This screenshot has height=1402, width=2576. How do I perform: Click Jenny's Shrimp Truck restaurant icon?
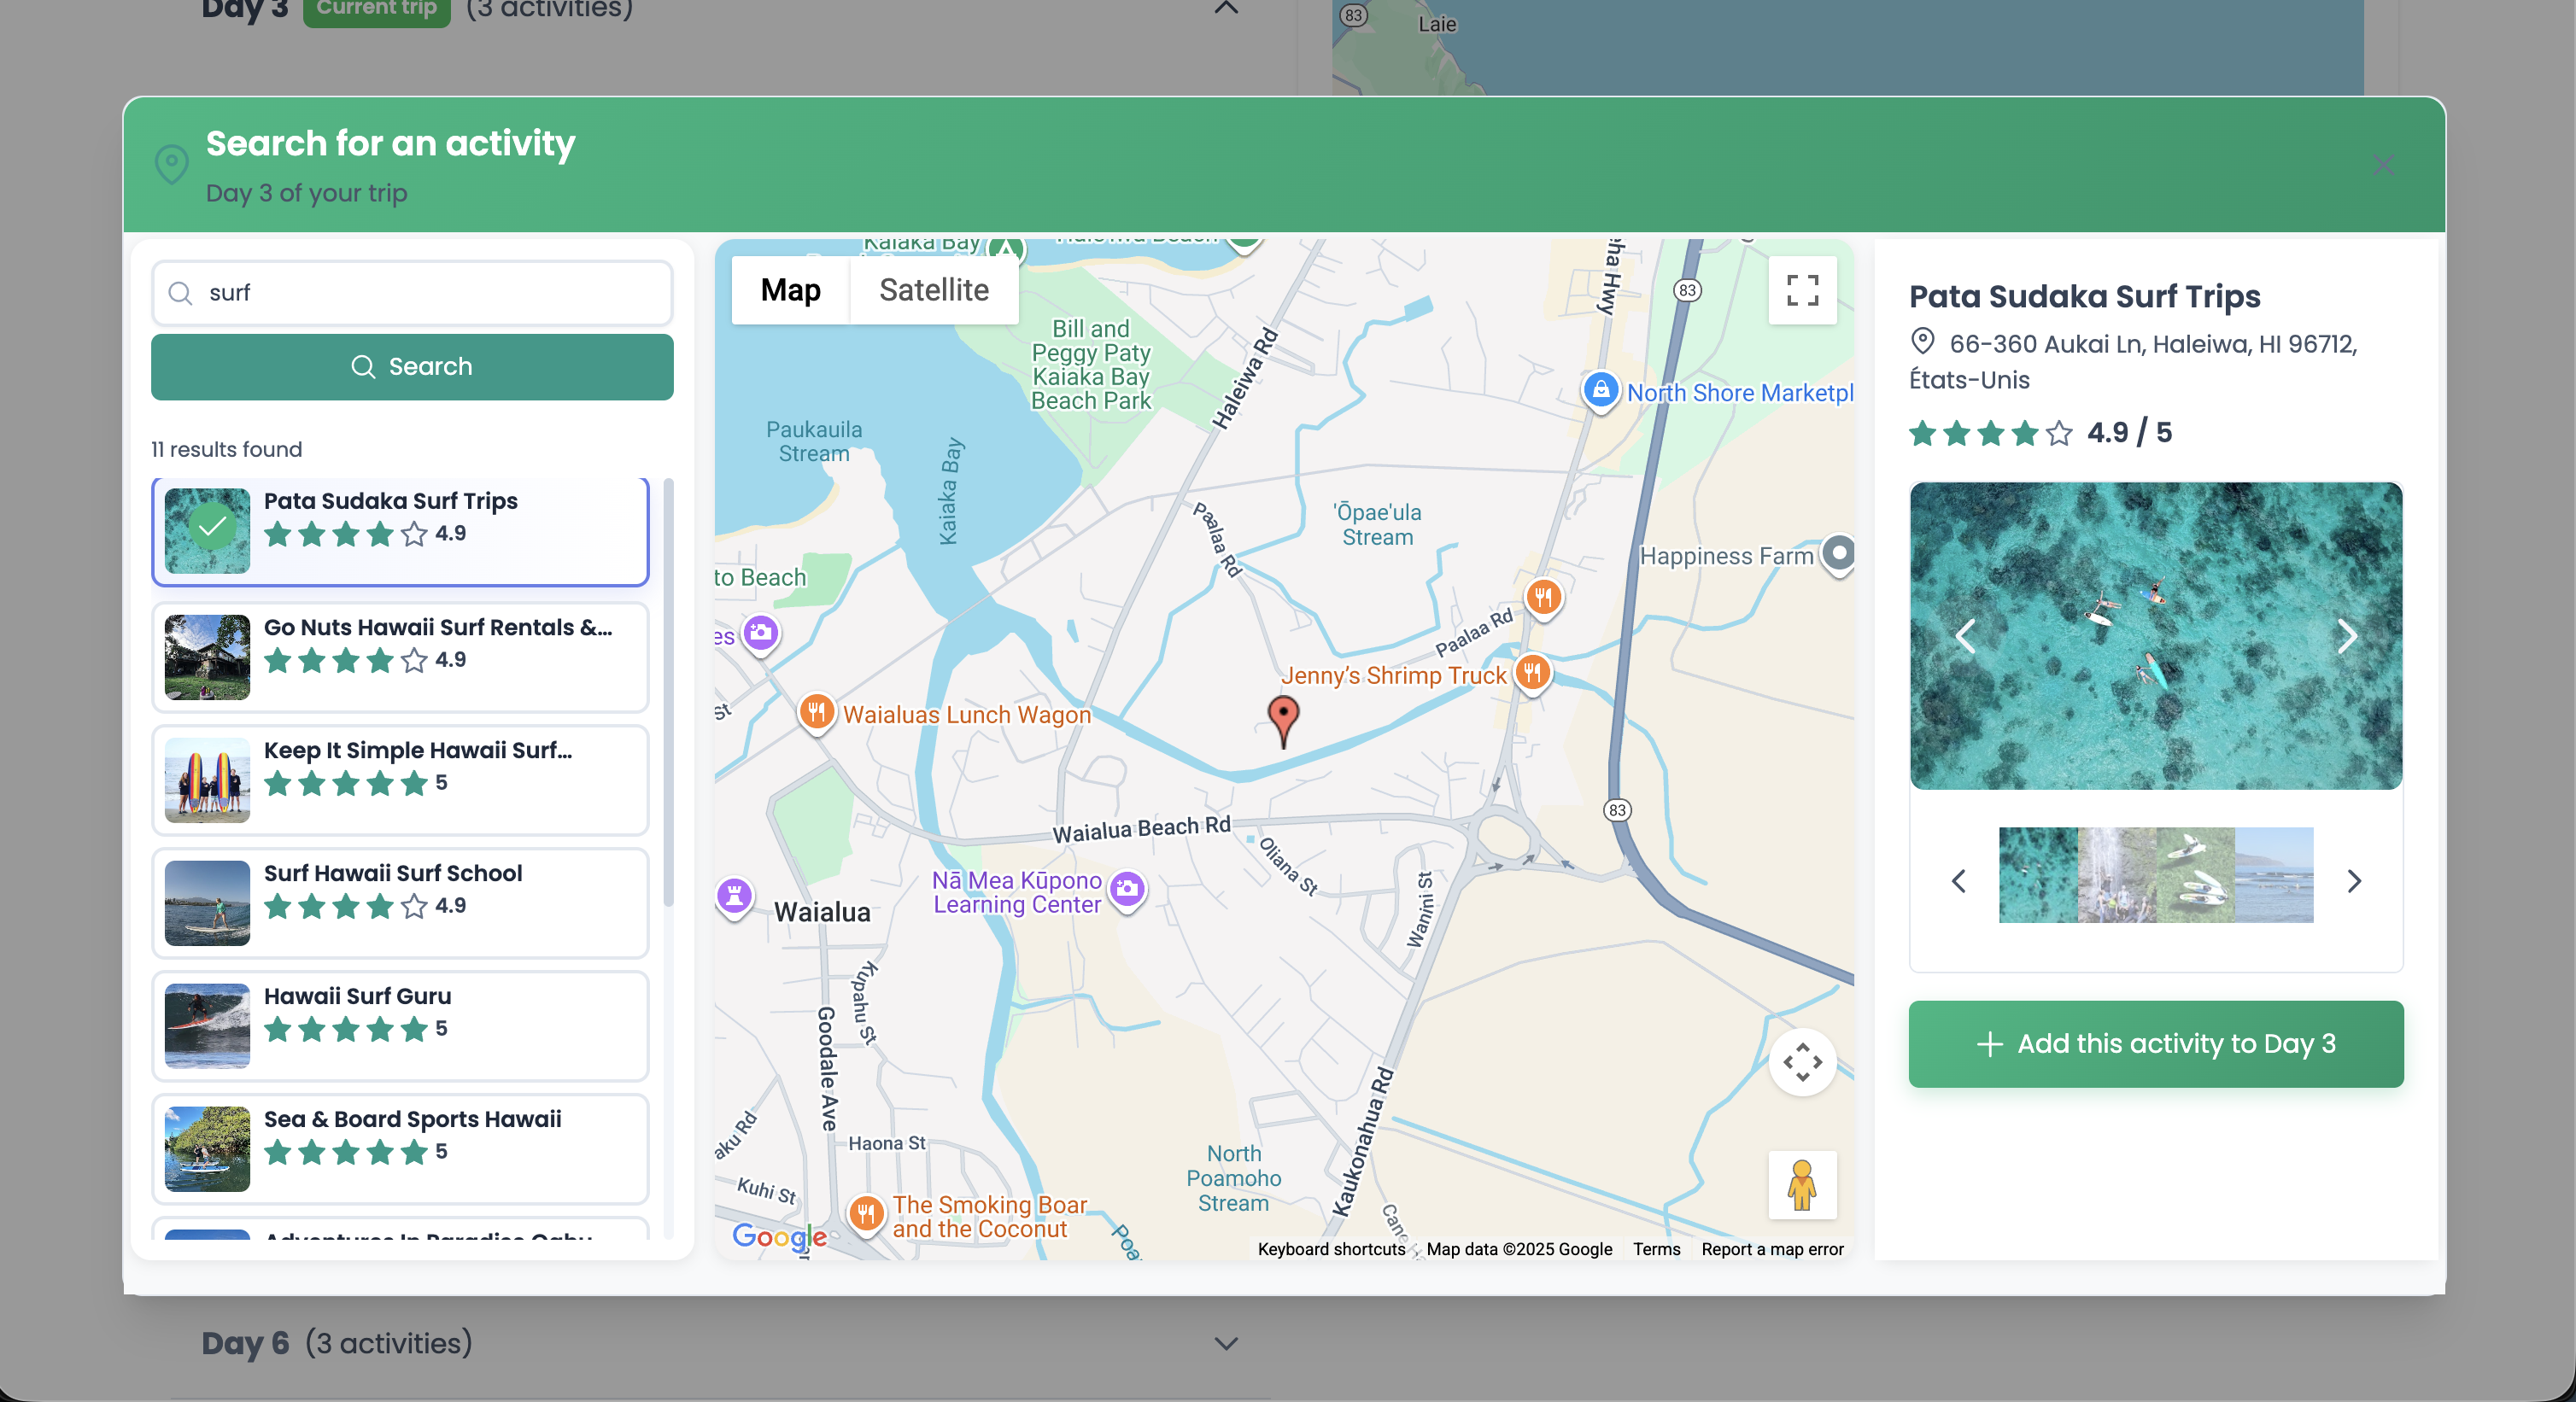click(1532, 672)
